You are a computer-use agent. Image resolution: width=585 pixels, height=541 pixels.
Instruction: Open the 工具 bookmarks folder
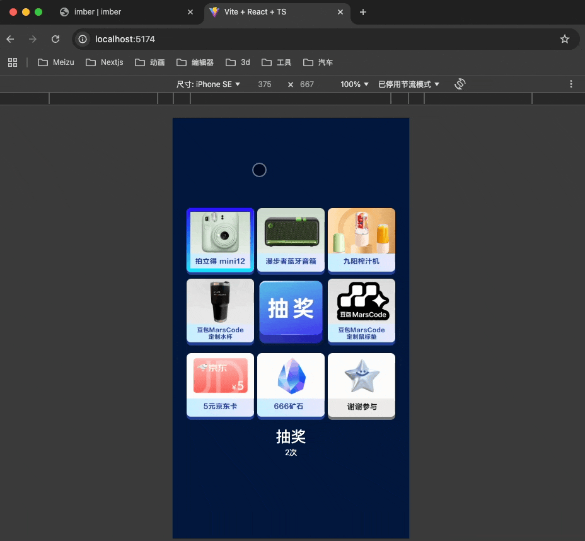point(277,62)
